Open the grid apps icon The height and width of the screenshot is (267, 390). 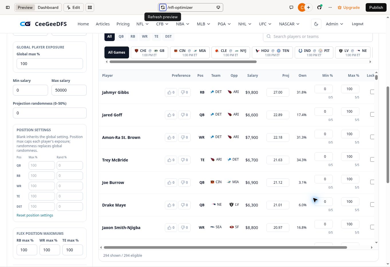[90, 7]
